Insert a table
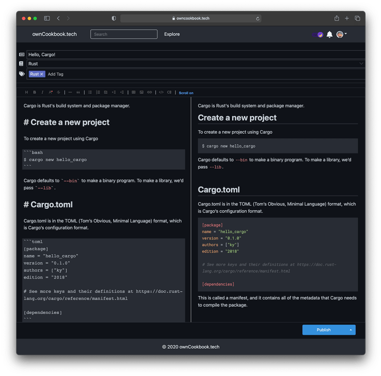The height and width of the screenshot is (376, 381). coord(133,92)
